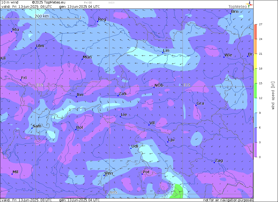Click the Brn city label
Viewport: 278px width, 202px height.
tap(235, 12)
